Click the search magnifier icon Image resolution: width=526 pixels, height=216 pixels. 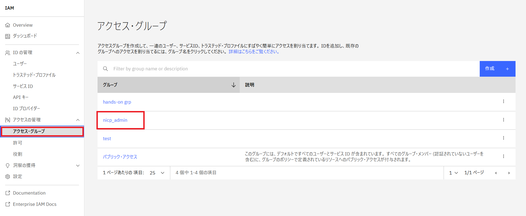click(105, 69)
